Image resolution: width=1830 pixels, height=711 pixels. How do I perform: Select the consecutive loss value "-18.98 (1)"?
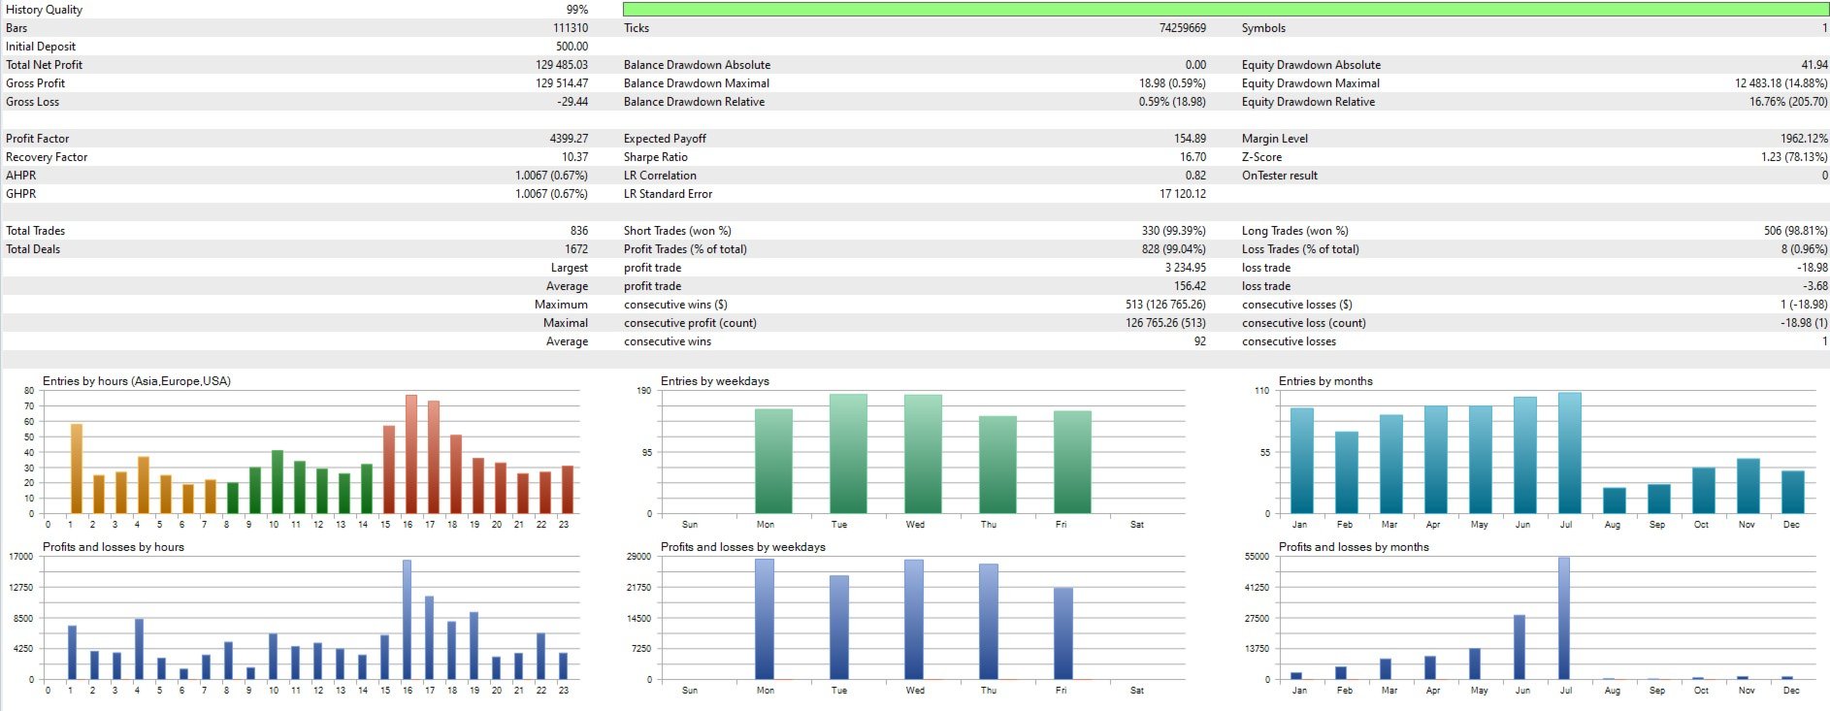[x=1804, y=323]
